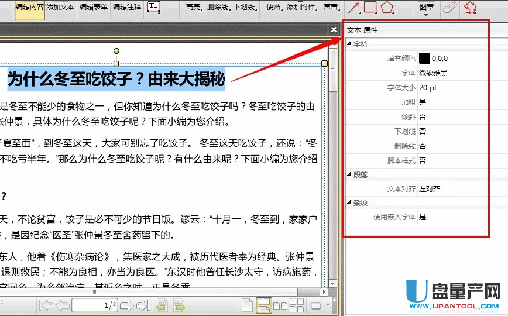
Task: Jump to the last page
Action: pos(143,305)
